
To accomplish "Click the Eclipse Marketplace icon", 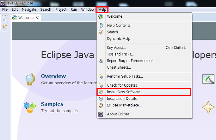I will coord(101,105).
